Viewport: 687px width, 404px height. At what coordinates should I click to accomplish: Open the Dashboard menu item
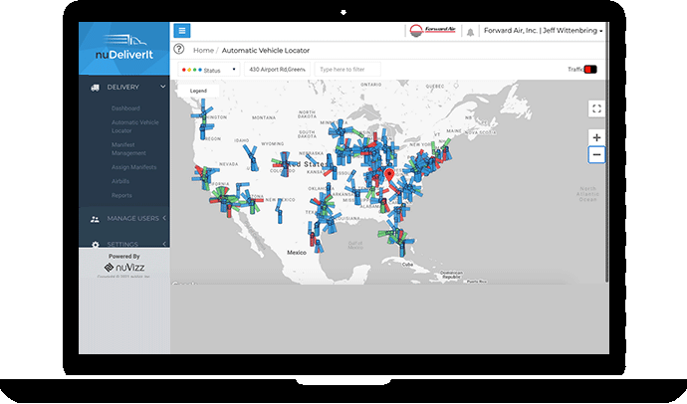tap(125, 108)
